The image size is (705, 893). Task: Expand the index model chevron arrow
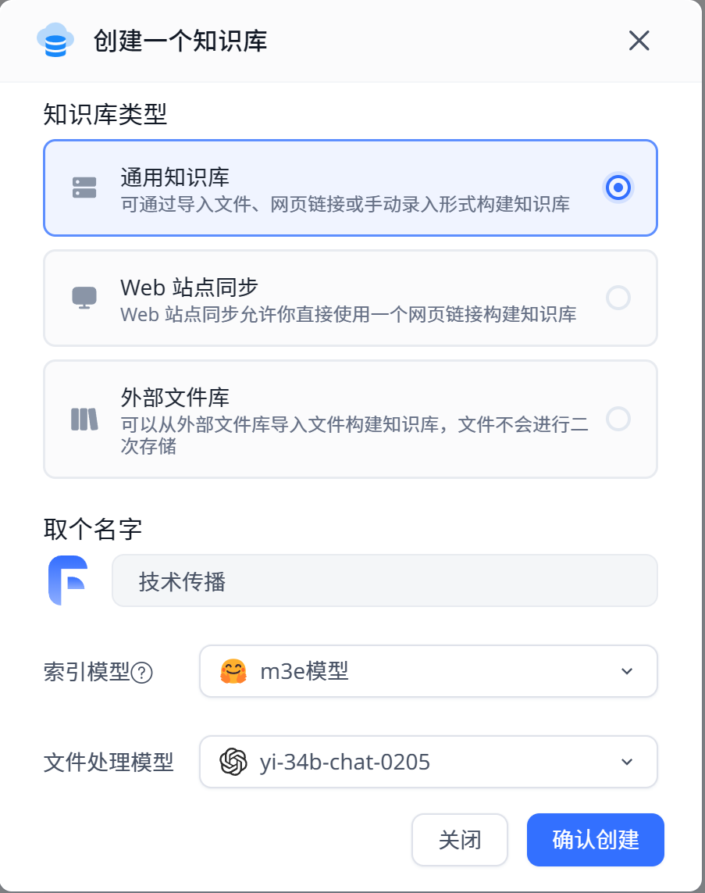tap(627, 671)
